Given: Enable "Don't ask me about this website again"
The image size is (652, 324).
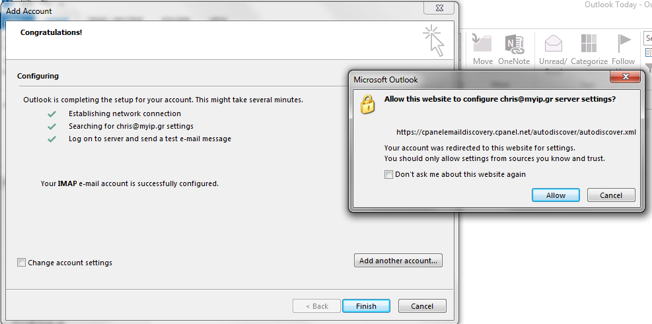Looking at the screenshot, I should 388,175.
